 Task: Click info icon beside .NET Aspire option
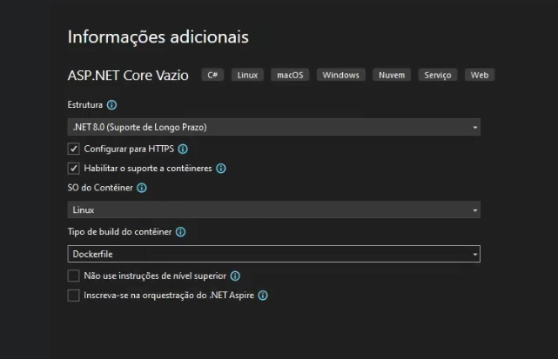tap(262, 296)
